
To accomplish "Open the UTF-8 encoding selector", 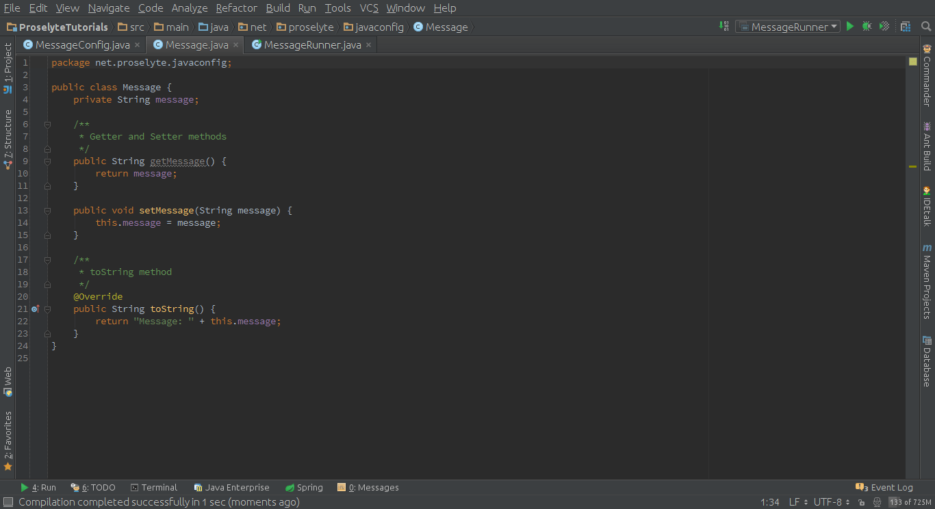I will 827,501.
